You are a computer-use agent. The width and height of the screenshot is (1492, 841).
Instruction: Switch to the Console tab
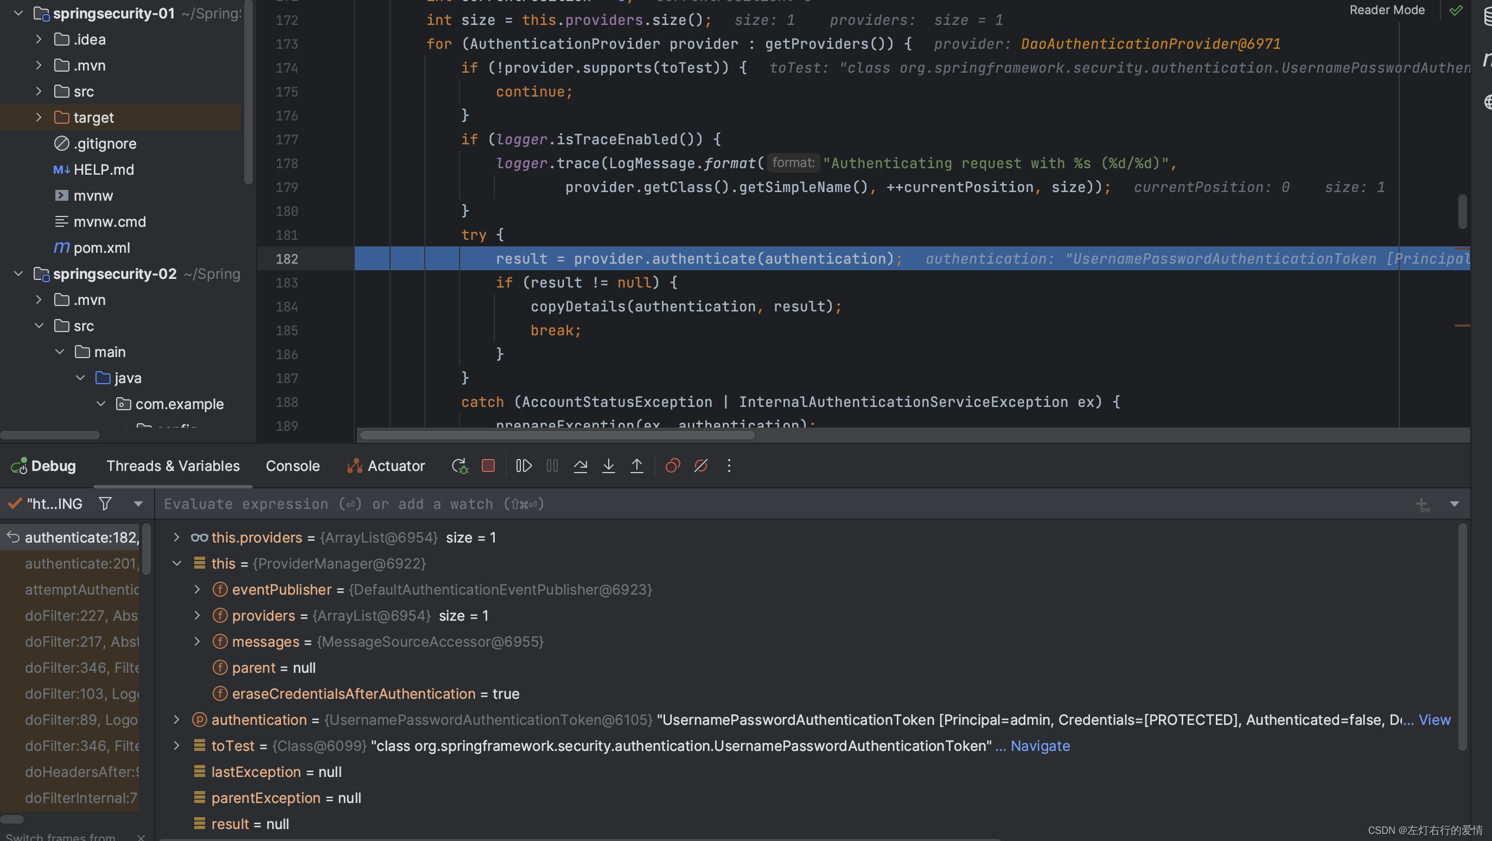coord(292,466)
